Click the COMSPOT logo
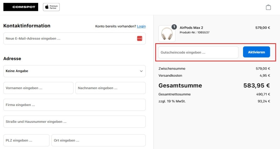 (21, 7)
